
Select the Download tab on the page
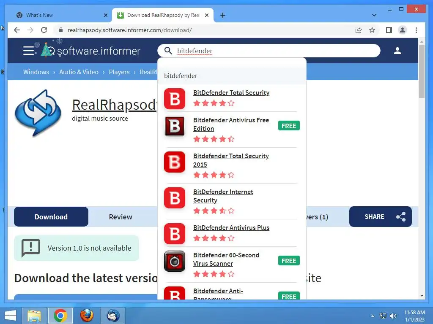point(51,217)
